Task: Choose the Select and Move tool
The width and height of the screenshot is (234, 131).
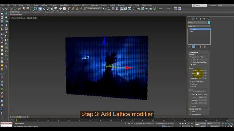Action: coord(40,9)
